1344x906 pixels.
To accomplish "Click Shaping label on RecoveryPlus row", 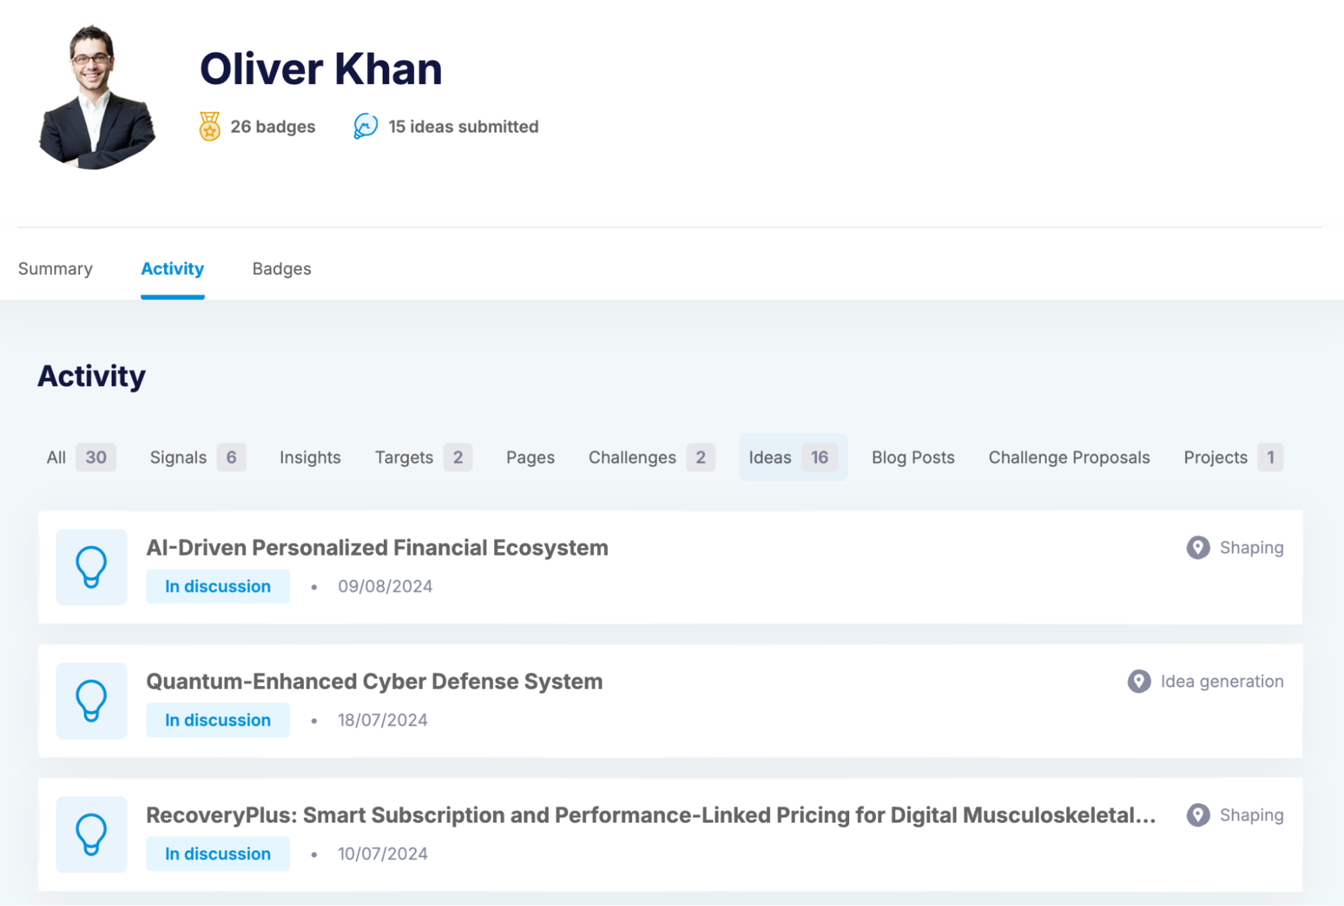I will (1252, 815).
